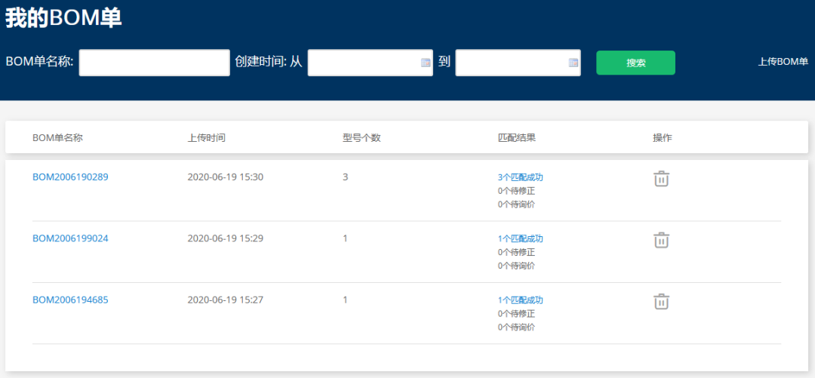Focus the start date 从 input field
The width and height of the screenshot is (815, 378).
(370, 63)
